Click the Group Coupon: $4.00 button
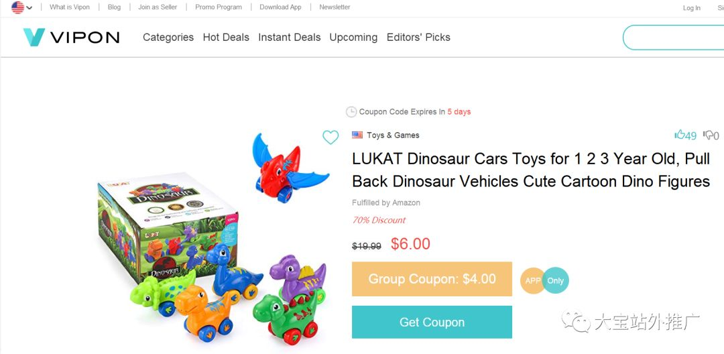Image resolution: width=724 pixels, height=354 pixels. pyautogui.click(x=432, y=279)
